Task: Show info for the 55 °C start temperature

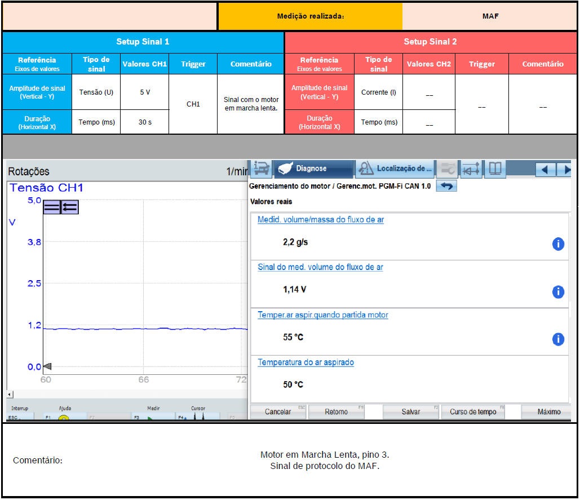Action: (x=558, y=339)
